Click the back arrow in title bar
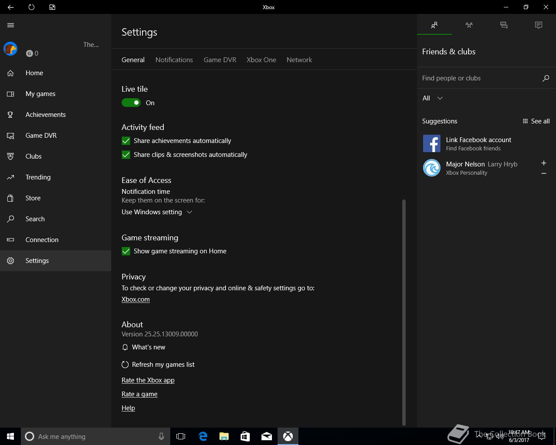This screenshot has width=556, height=445. click(x=10, y=7)
